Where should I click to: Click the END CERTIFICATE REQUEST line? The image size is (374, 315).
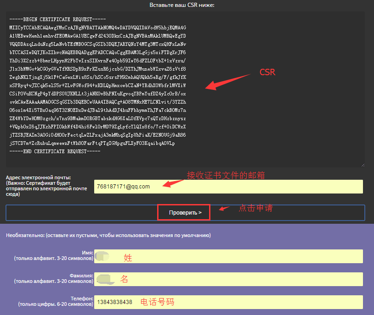click(54, 151)
